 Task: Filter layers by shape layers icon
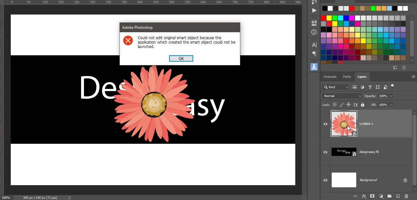377,87
